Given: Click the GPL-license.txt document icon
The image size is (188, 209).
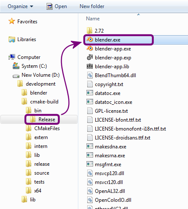Looking at the screenshot, I should (90, 111).
